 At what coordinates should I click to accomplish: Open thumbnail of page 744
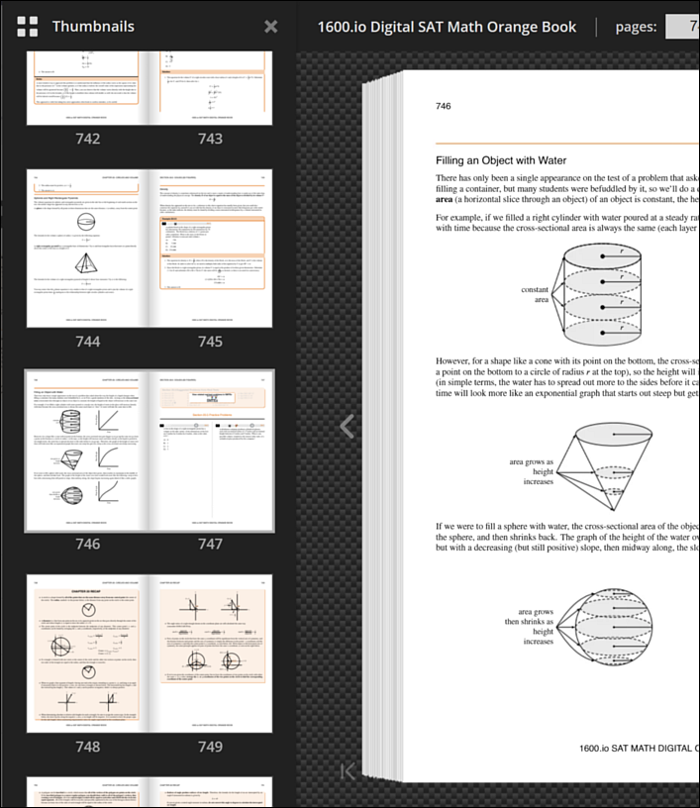[88, 249]
